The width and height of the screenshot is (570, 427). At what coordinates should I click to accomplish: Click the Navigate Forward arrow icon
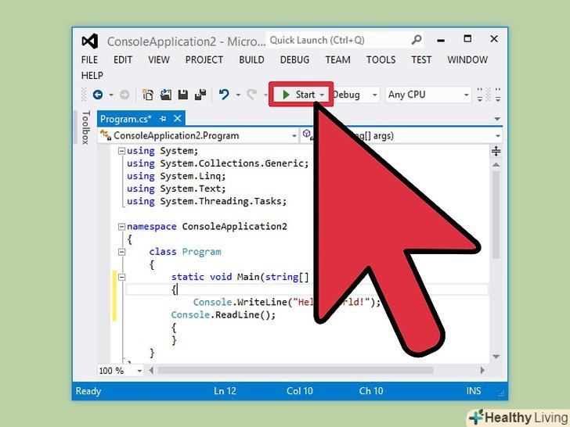[x=124, y=95]
